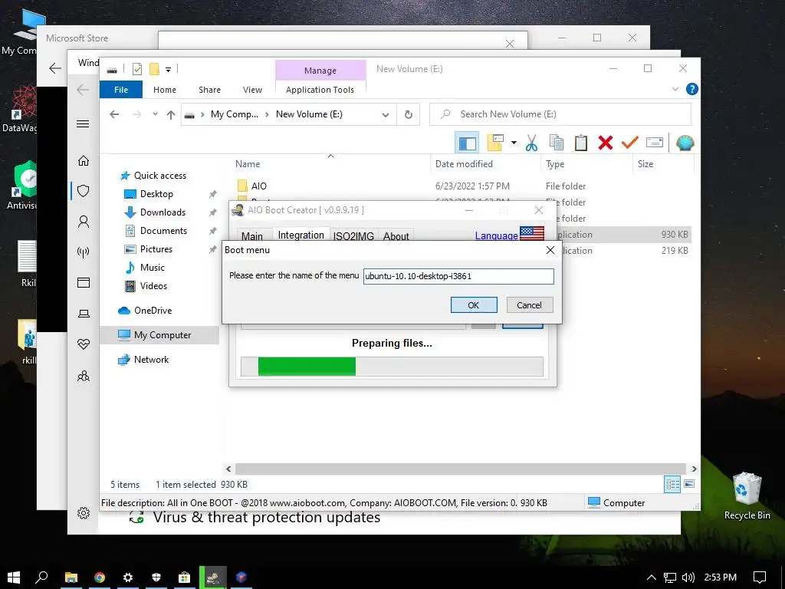
Task: Click the Rename toolbar icon
Action: pyautogui.click(x=655, y=143)
